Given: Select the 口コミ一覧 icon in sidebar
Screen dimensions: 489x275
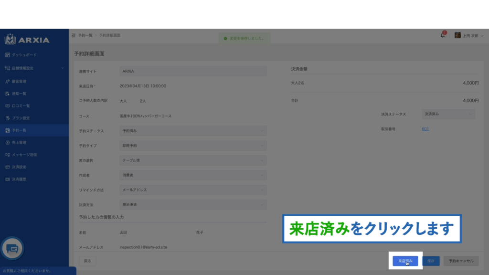Looking at the screenshot, I should click(8, 106).
